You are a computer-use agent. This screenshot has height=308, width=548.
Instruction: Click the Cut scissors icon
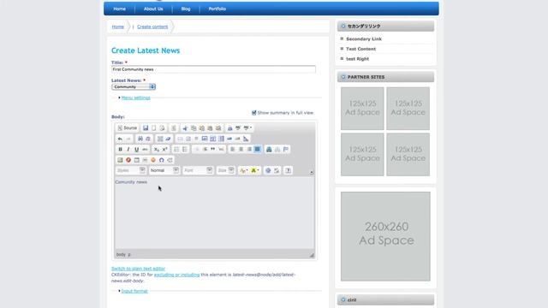coord(185,128)
